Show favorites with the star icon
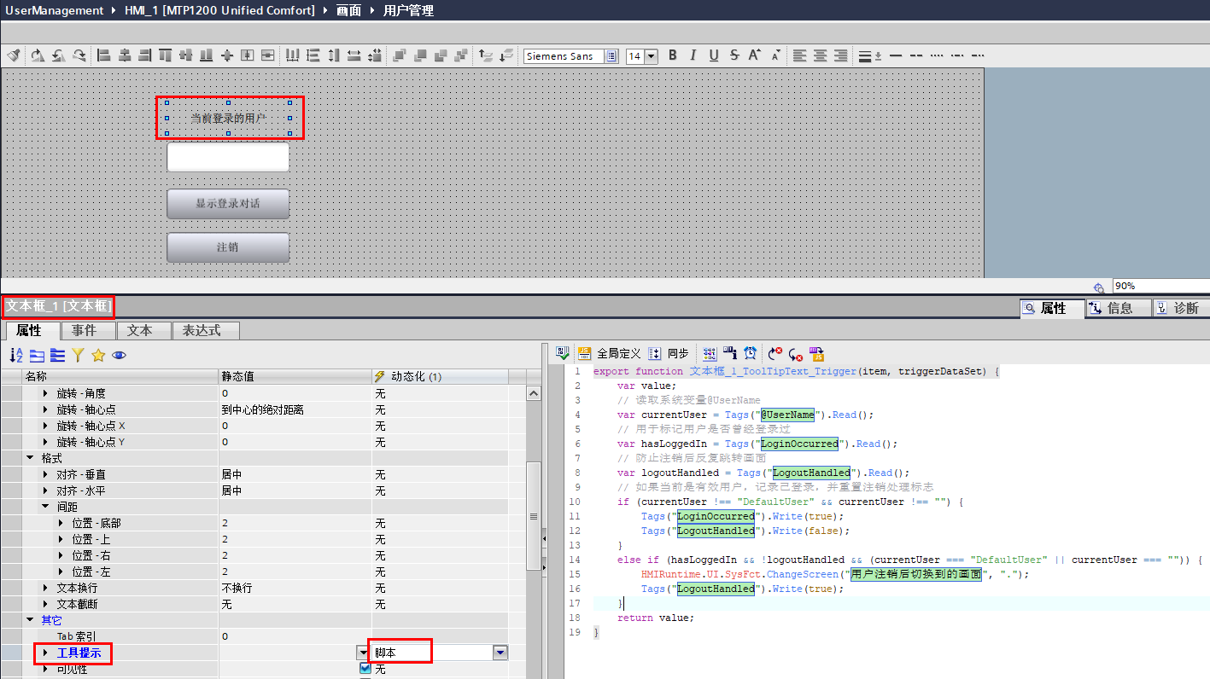The image size is (1210, 679). 98,355
